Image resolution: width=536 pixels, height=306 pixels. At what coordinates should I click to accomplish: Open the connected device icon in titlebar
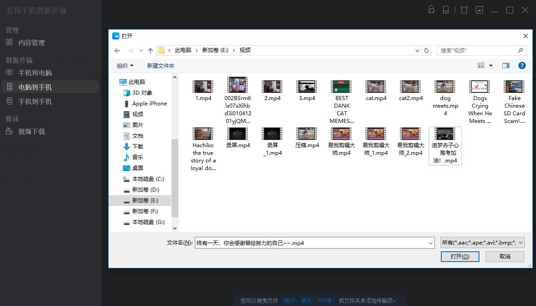(446, 9)
